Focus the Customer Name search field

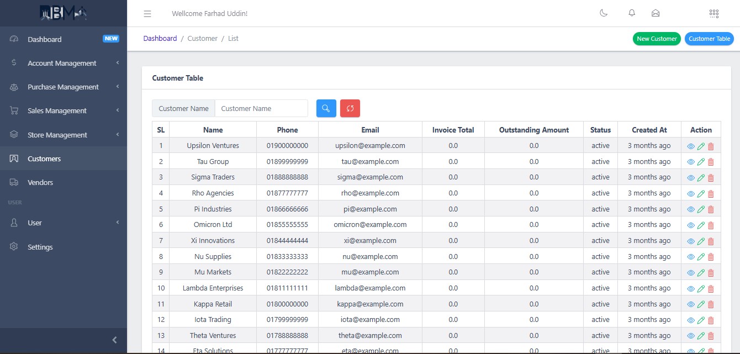pyautogui.click(x=261, y=108)
